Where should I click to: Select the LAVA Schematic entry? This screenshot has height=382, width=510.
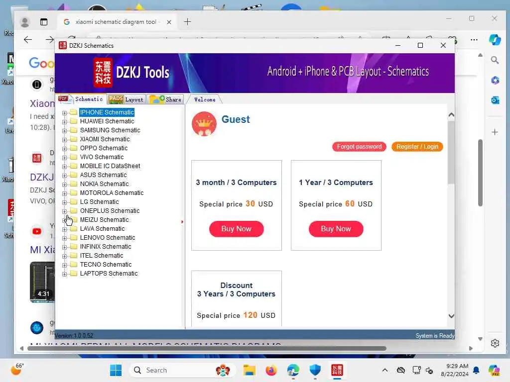103,229
